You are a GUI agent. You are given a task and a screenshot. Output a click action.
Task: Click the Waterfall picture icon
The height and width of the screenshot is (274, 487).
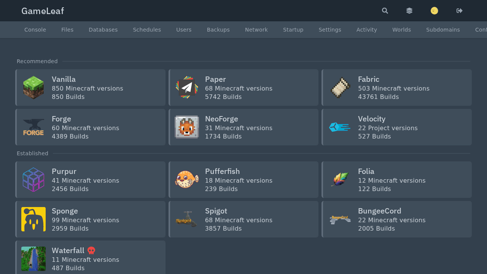(x=33, y=259)
